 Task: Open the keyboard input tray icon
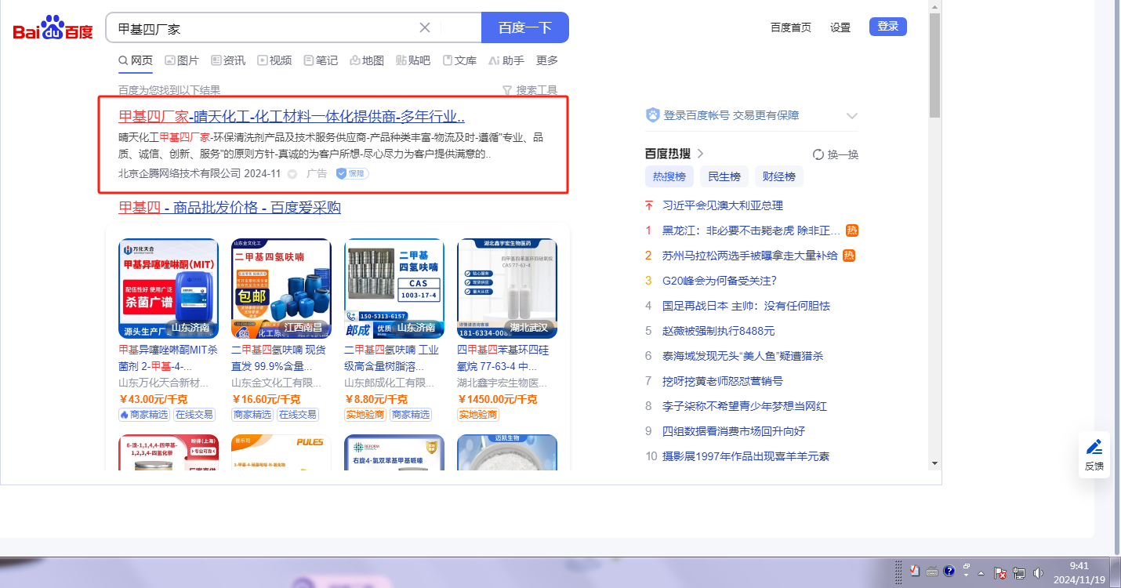pos(931,571)
